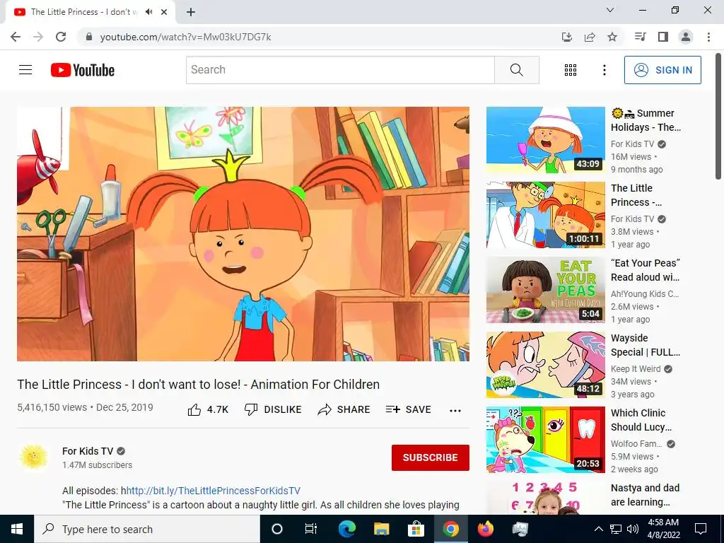Open Wayside Special | FULL title link
The image size is (724, 543).
point(646,345)
